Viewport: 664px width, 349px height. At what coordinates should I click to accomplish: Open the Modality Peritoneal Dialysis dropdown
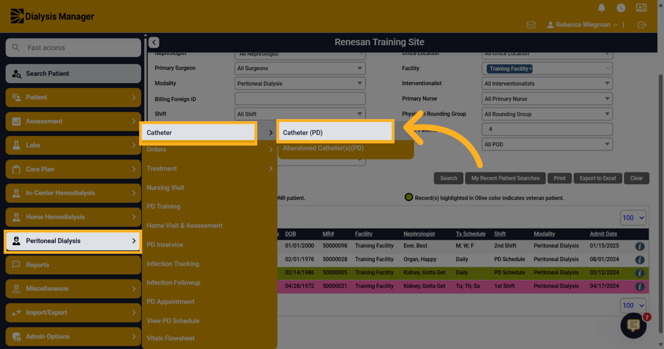coord(300,84)
